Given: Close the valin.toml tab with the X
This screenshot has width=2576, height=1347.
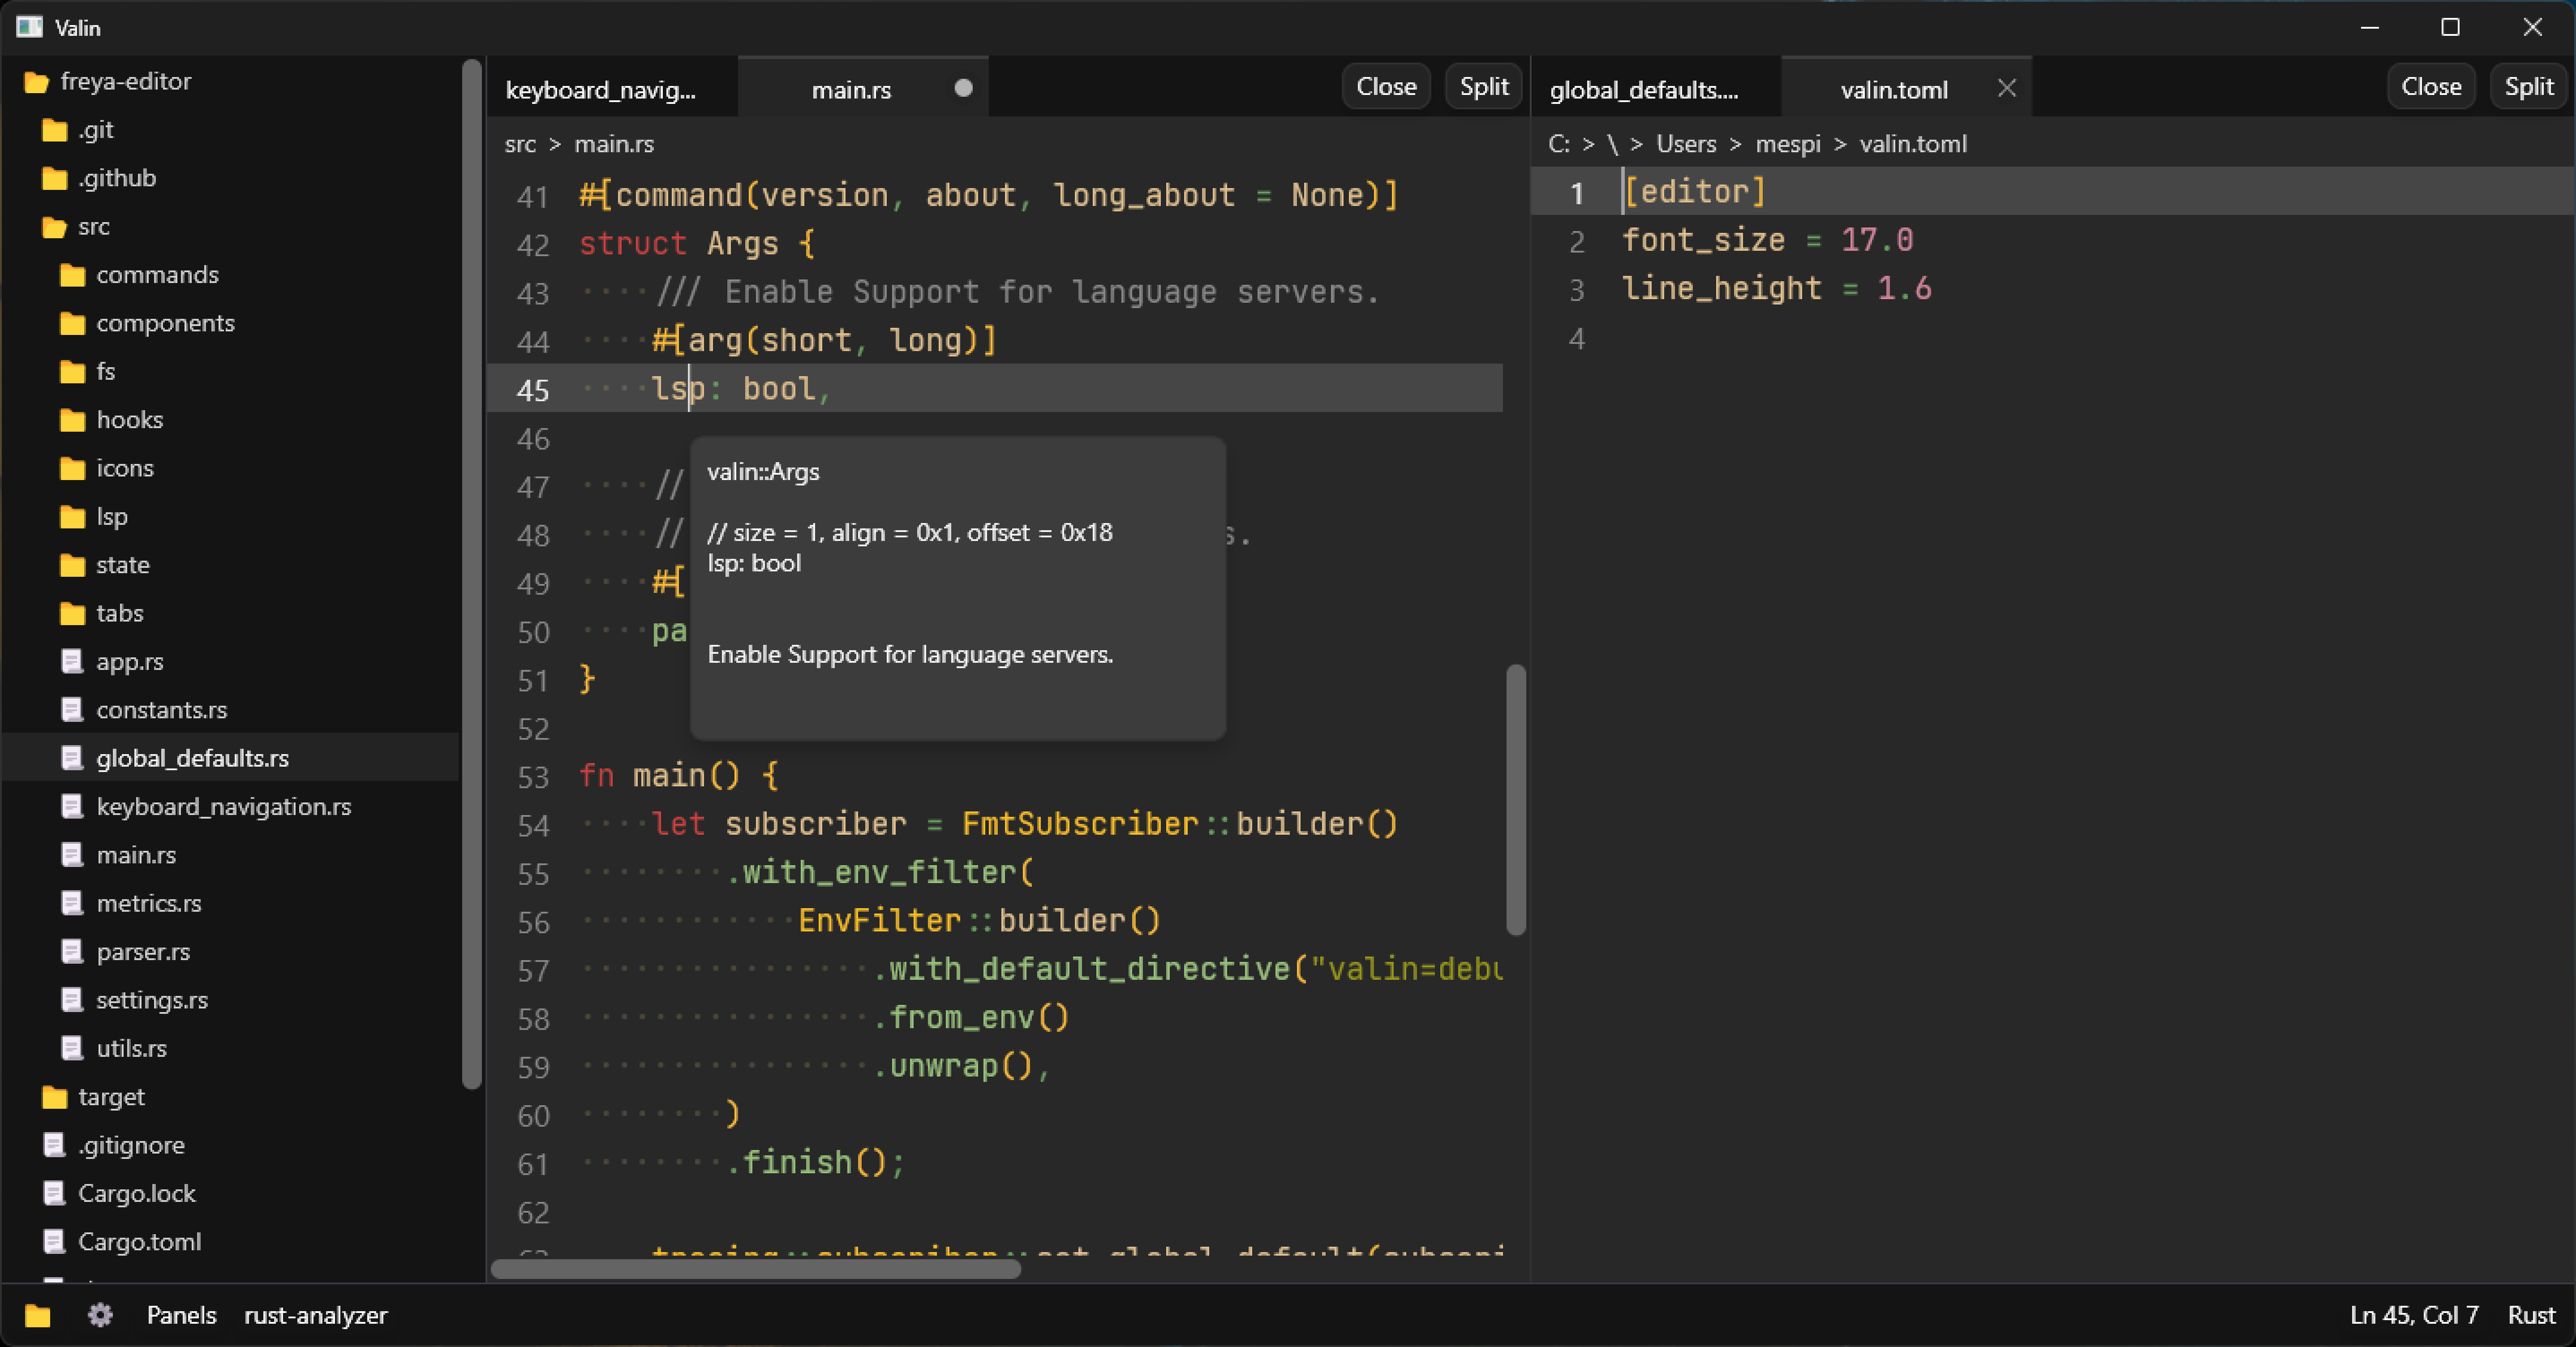Looking at the screenshot, I should (2006, 89).
